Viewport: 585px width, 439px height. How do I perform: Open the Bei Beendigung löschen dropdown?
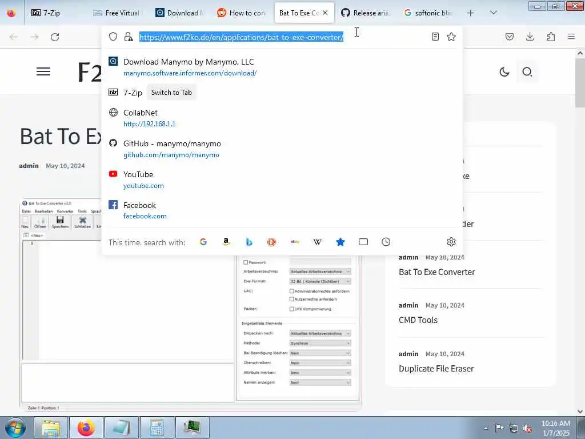320,353
